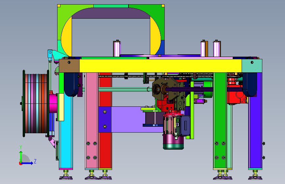Pick the single roller left of center

click(x=117, y=48)
